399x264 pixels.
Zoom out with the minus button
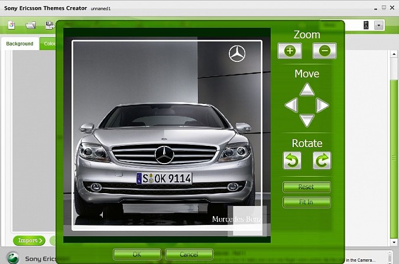pos(325,51)
